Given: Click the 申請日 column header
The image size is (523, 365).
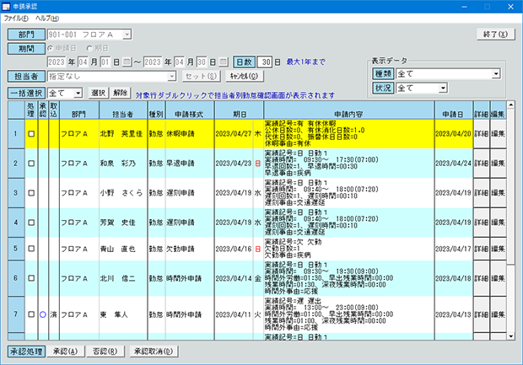Looking at the screenshot, I should (454, 110).
